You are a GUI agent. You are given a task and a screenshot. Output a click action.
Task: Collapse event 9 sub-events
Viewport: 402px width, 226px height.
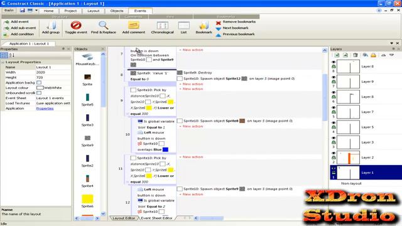128,114
